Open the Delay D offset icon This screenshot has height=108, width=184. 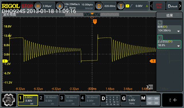(x=99, y=6)
